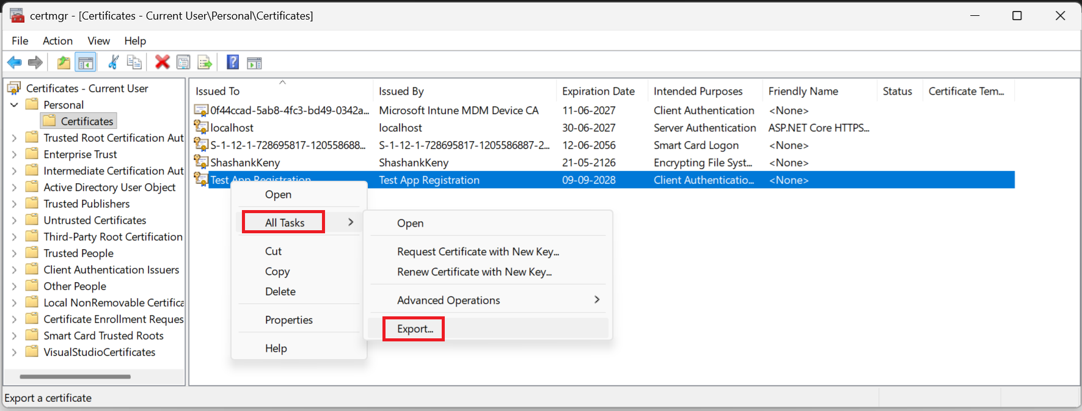Sort by Intended Purposes column header
The height and width of the screenshot is (411, 1082).
[x=705, y=90]
